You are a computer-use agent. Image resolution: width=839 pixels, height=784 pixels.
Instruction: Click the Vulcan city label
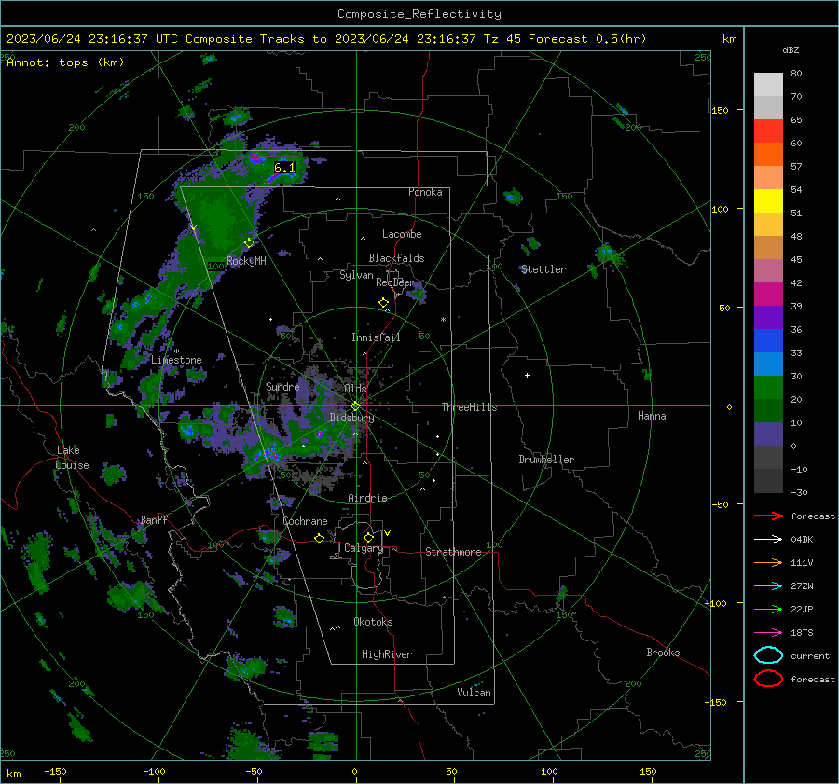tap(474, 693)
